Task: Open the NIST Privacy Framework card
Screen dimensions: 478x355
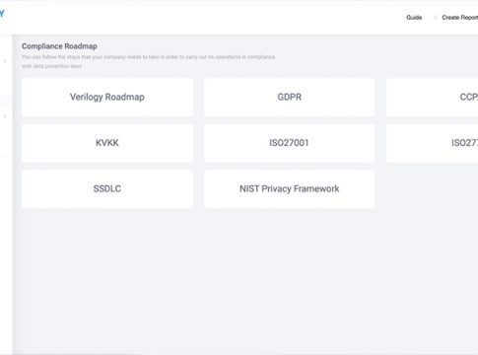Action: pyautogui.click(x=289, y=189)
